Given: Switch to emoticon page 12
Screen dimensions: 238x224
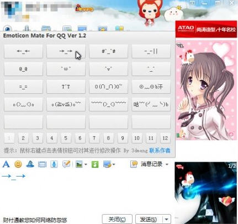Looking at the screenshot, I should pos(165,138).
